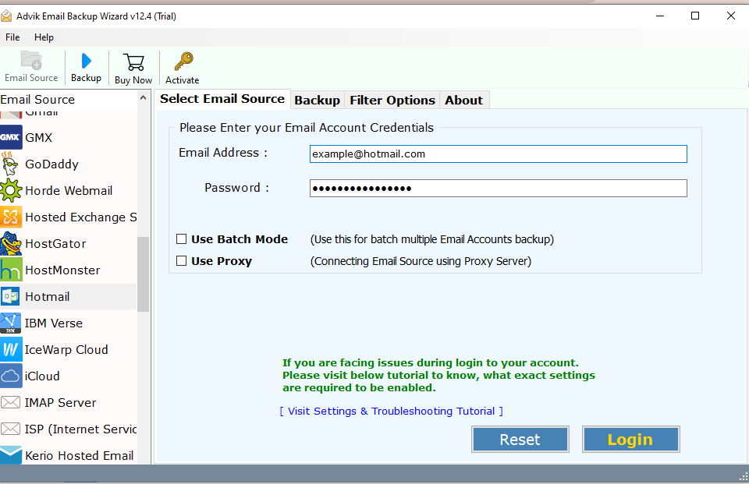Open Buy Now shopping cart icon
This screenshot has height=484, width=749.
coord(133,62)
